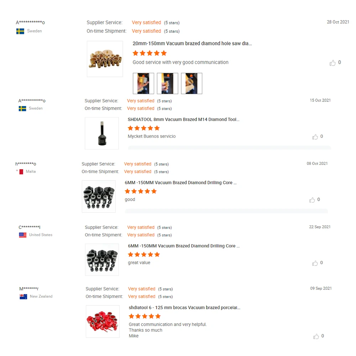Open the third customer review photo
356x356 pixels.
192,84
